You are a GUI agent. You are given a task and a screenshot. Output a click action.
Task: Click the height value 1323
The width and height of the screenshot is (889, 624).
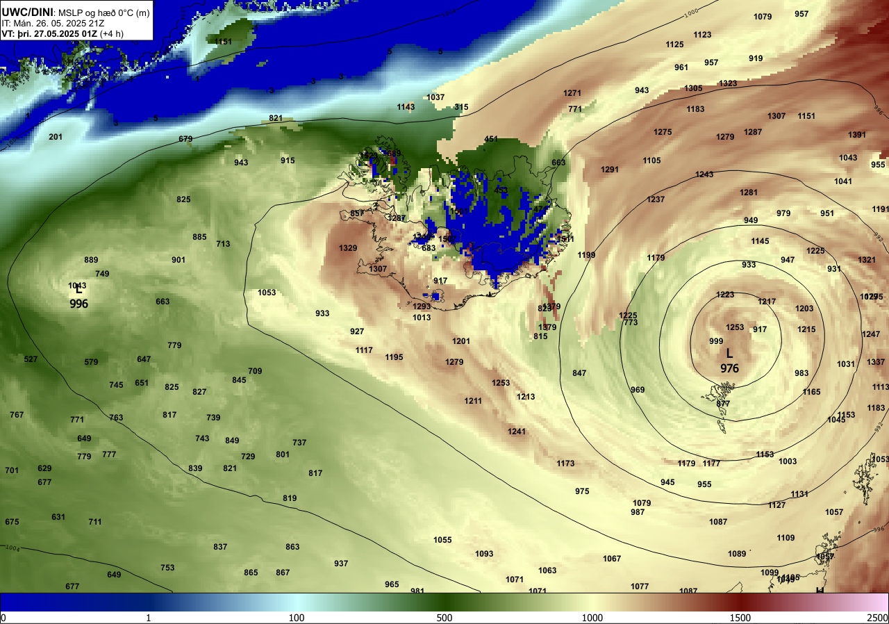pyautogui.click(x=728, y=83)
